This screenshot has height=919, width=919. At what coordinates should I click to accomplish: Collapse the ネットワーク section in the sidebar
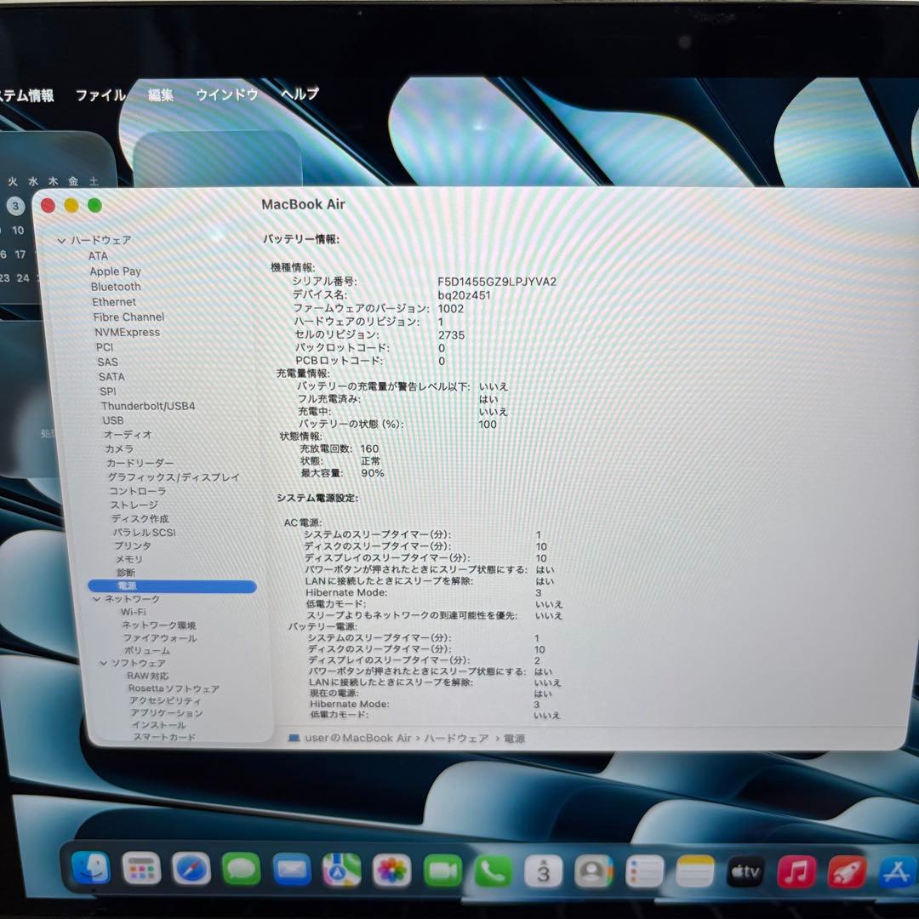[96, 599]
